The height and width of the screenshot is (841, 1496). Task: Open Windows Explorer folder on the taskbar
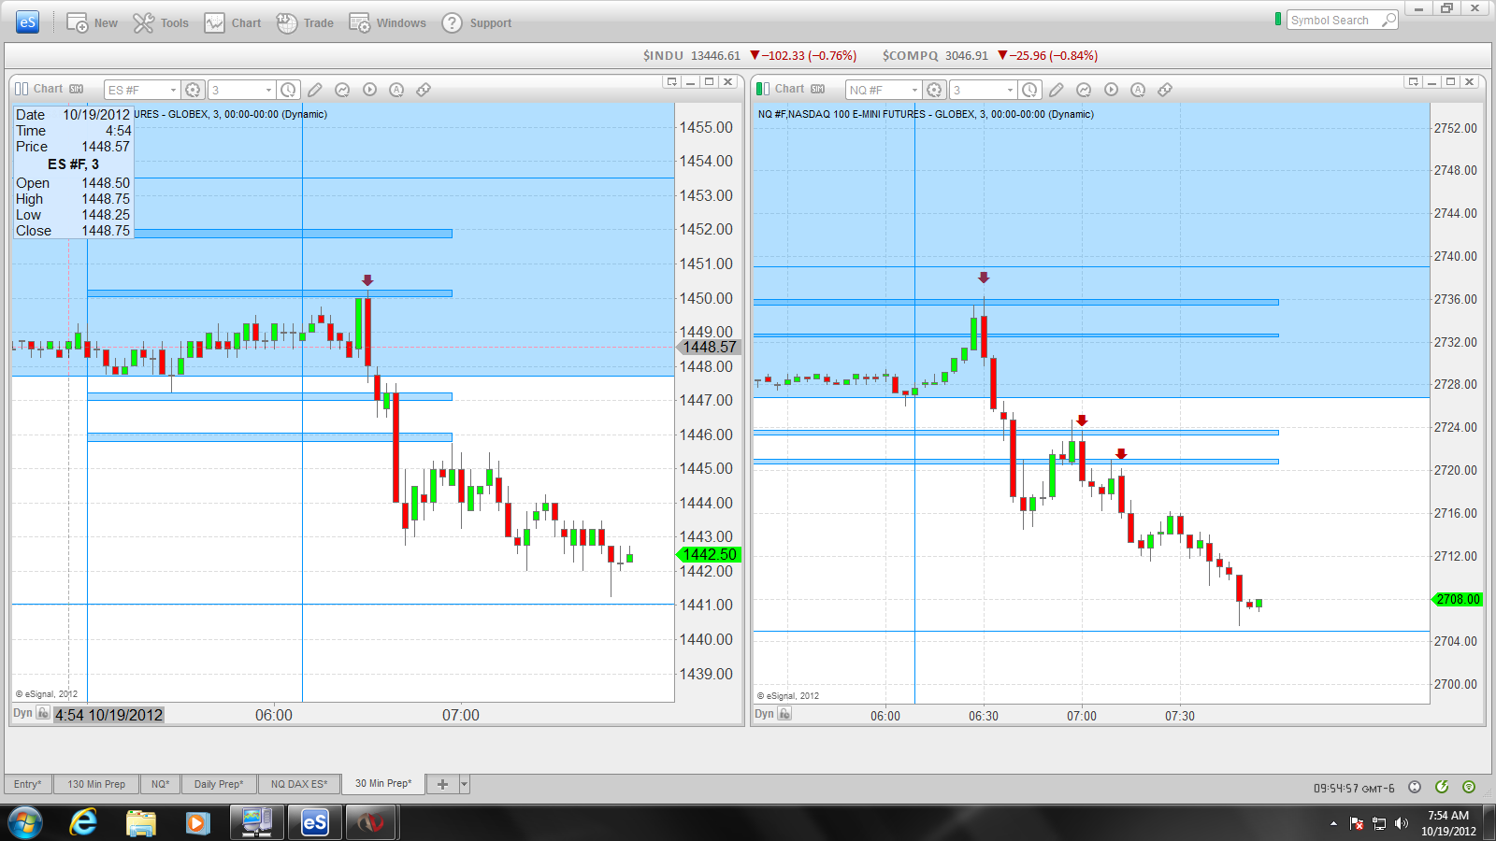point(141,822)
